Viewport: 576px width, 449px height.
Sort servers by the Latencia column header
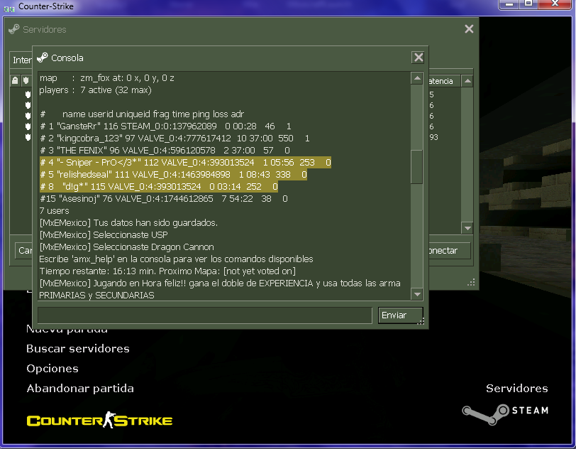[x=443, y=81]
